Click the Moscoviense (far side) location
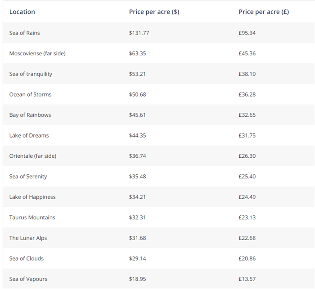315x289 pixels. [37, 53]
